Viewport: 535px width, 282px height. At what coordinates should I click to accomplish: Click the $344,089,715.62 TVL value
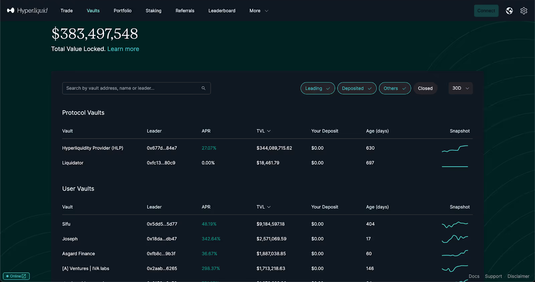pyautogui.click(x=274, y=148)
